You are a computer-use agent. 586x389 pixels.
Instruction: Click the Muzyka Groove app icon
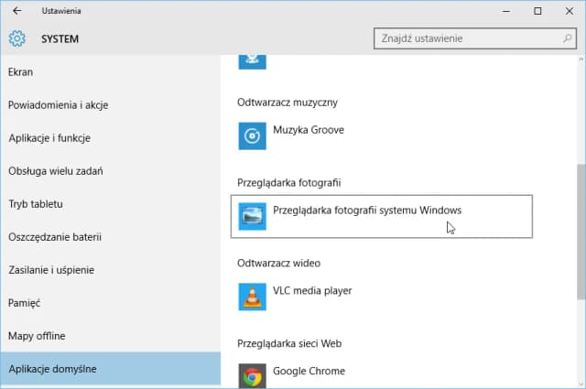point(253,135)
